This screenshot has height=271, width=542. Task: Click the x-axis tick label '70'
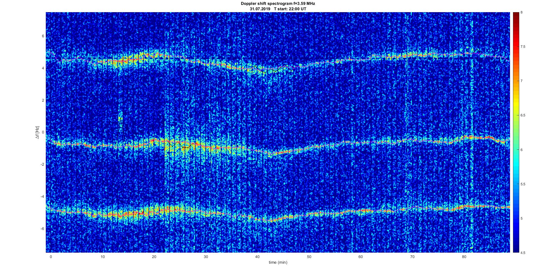coord(412,257)
